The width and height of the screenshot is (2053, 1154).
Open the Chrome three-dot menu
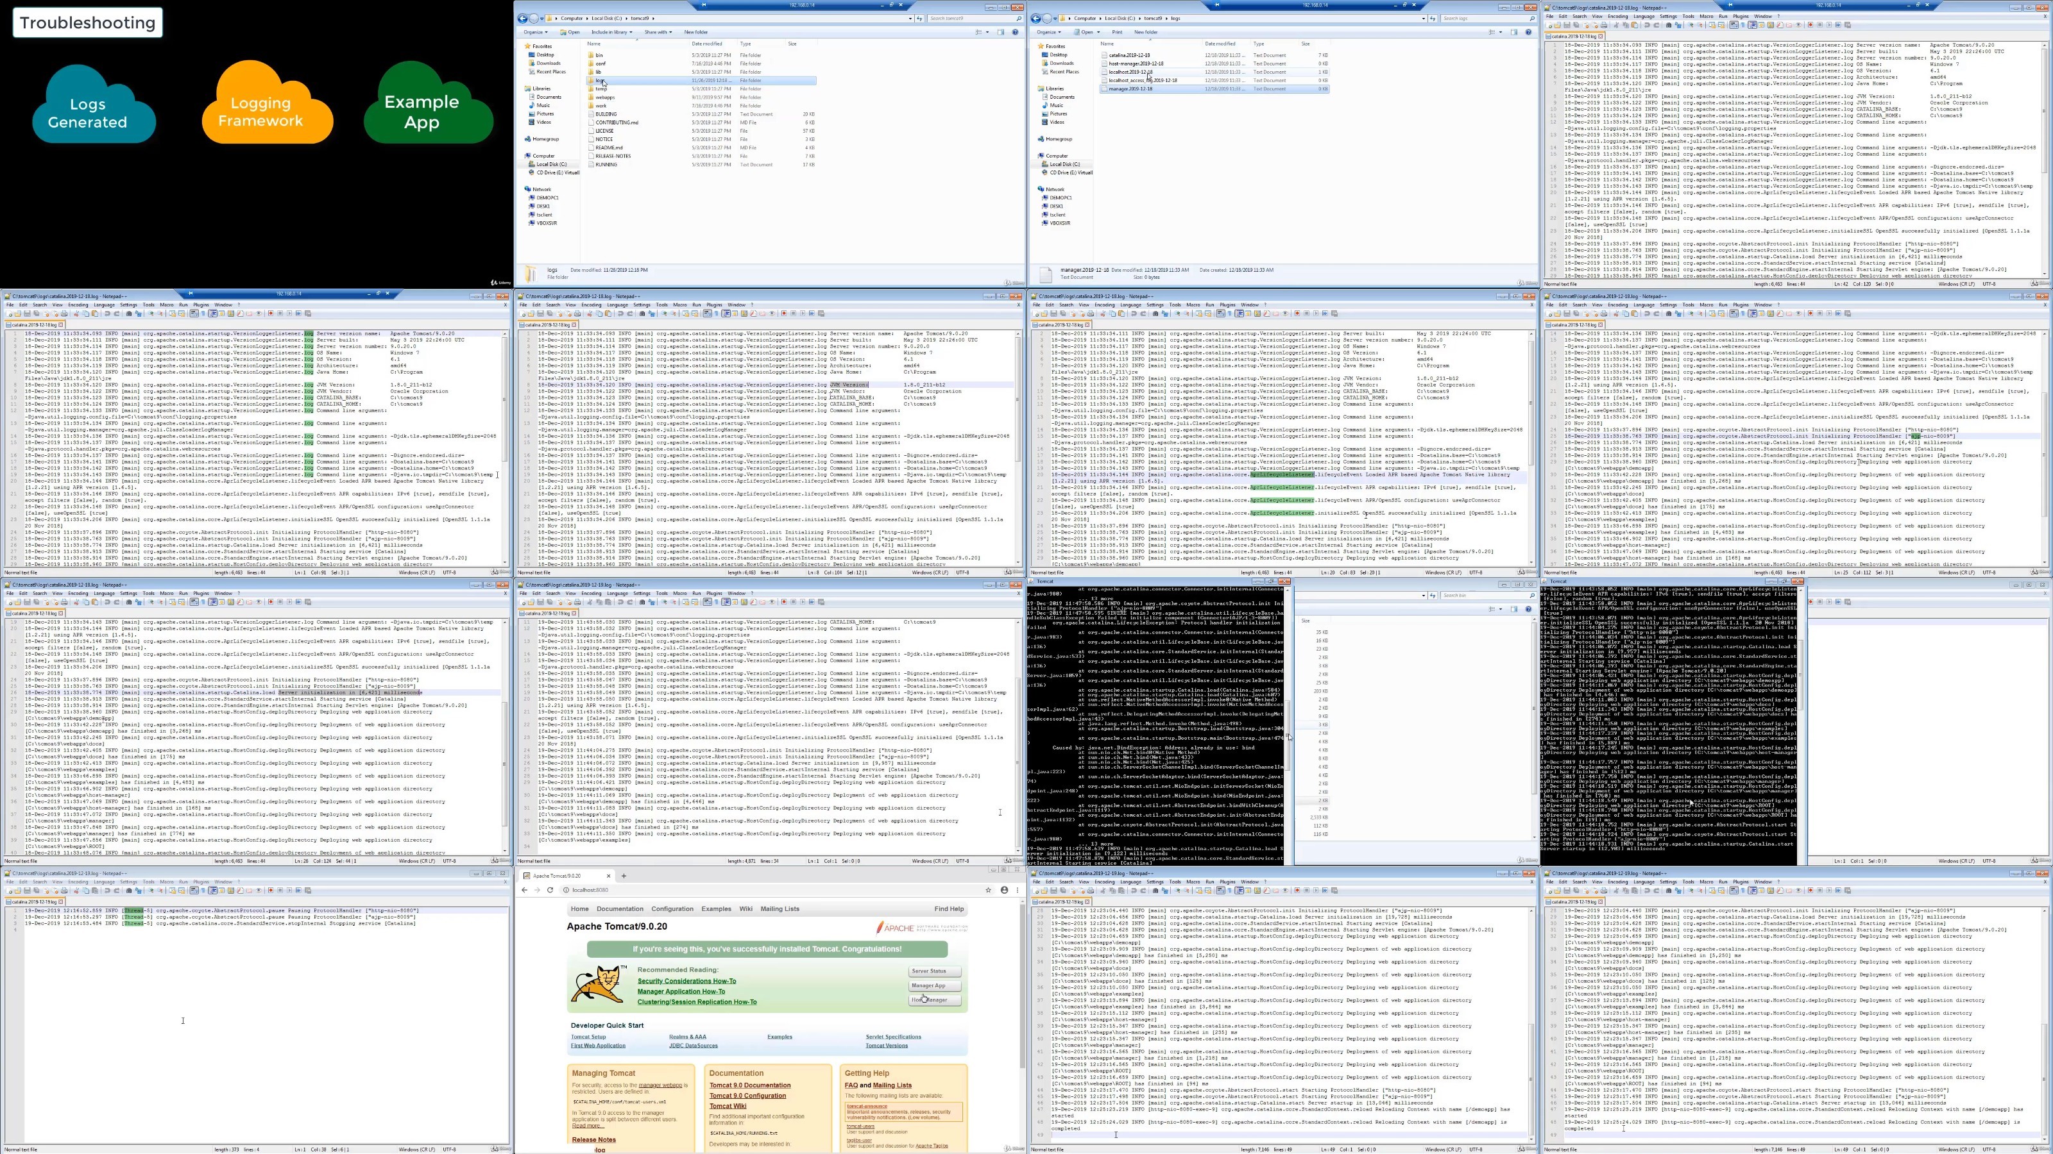click(1017, 891)
